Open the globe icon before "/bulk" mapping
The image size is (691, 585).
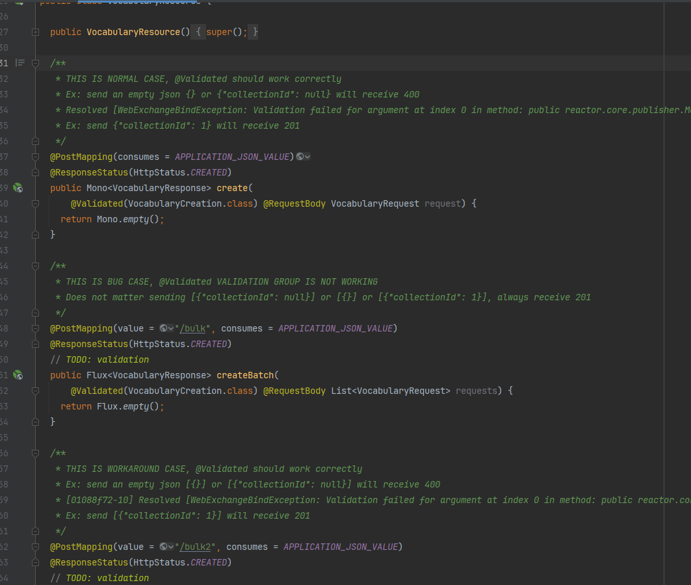click(x=164, y=328)
